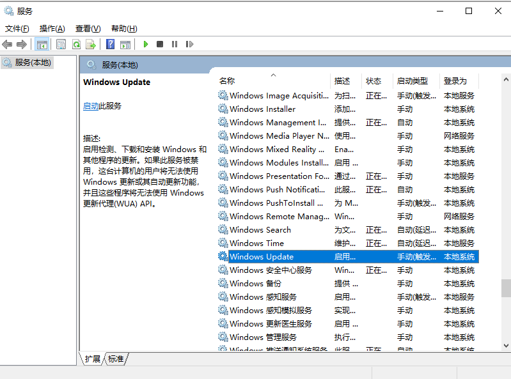Sort by the 状态 column header
The height and width of the screenshot is (379, 511).
click(x=378, y=81)
